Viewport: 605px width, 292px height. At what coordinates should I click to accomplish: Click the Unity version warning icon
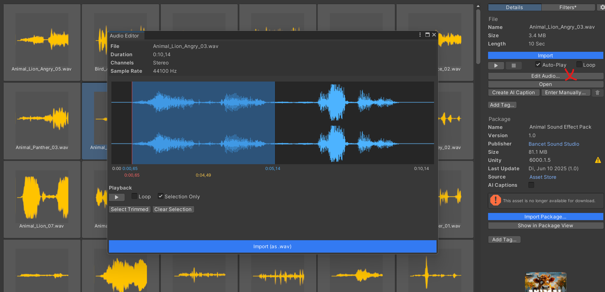coord(598,160)
